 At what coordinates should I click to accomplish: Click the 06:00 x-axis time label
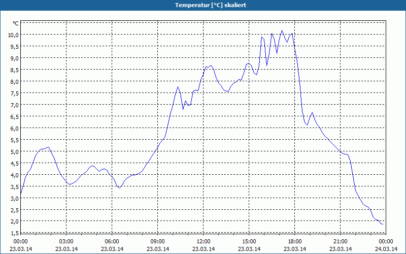(112, 242)
